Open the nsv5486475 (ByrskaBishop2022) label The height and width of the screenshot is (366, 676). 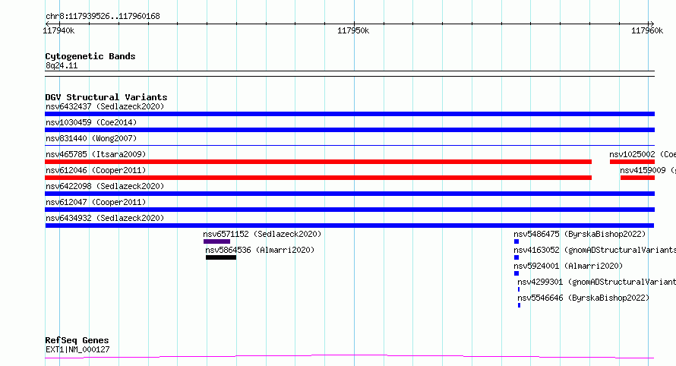tap(580, 234)
